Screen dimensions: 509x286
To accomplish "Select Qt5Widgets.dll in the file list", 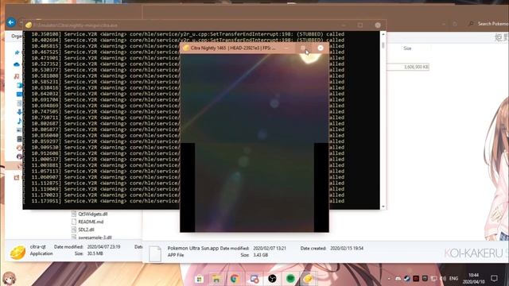I will pos(93,214).
